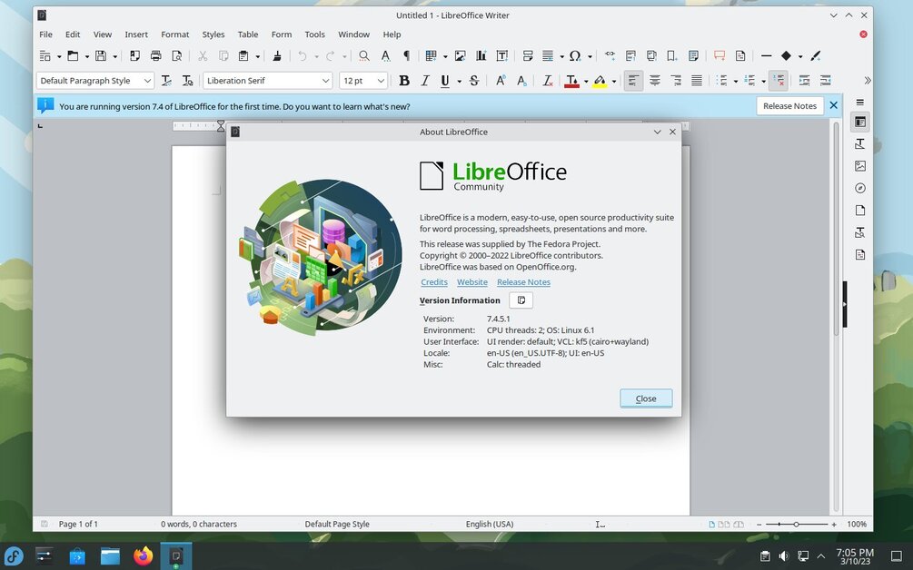Click Close in About LibreOffice dialog

click(646, 398)
